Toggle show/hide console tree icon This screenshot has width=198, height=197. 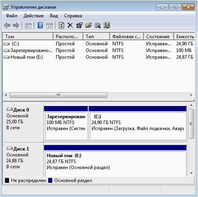(x=28, y=26)
